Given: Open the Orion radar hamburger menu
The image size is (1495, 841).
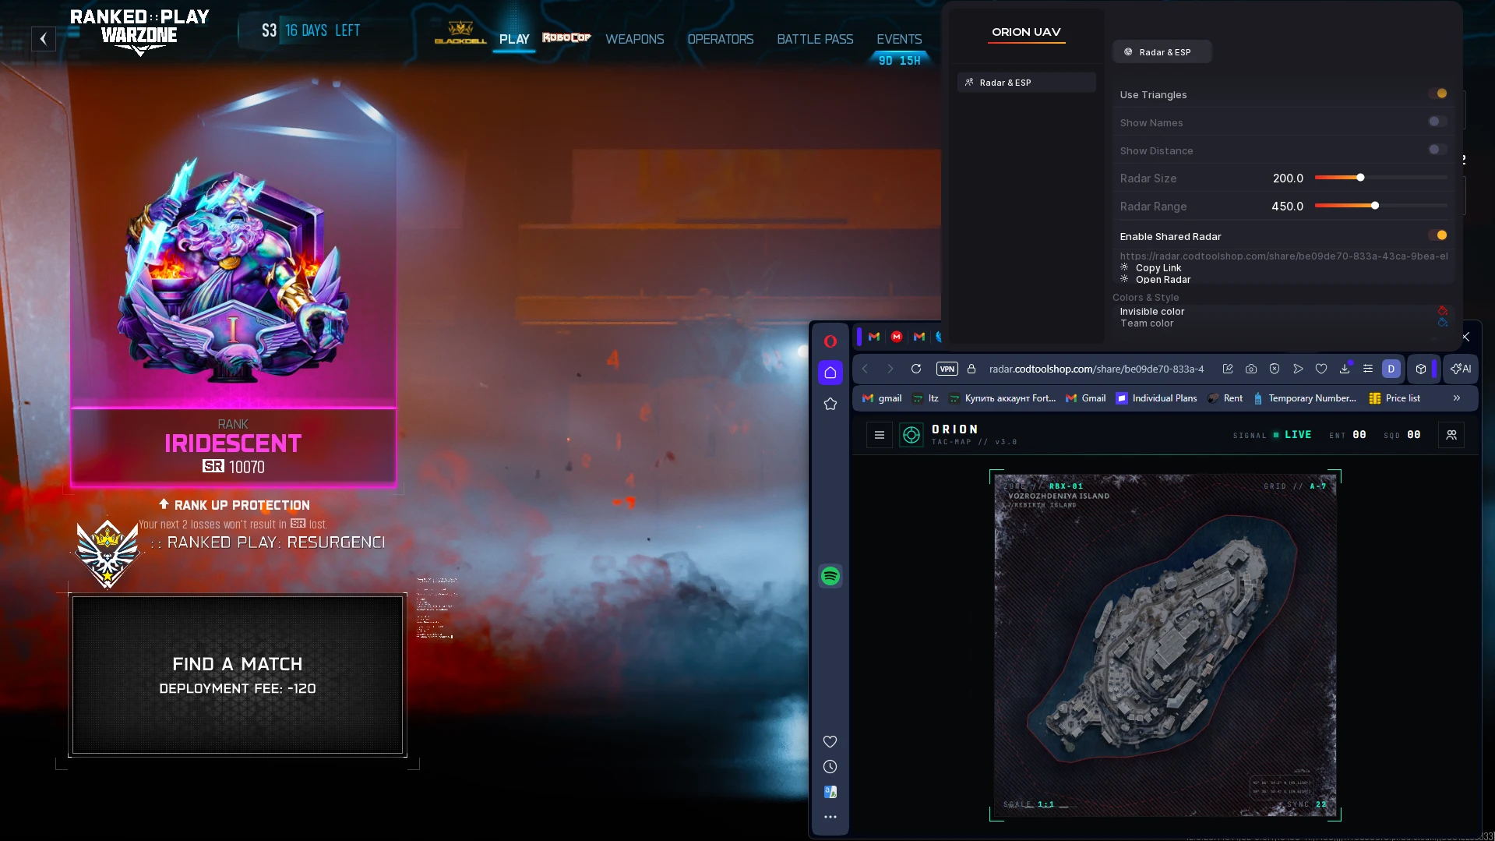Looking at the screenshot, I should 880,435.
